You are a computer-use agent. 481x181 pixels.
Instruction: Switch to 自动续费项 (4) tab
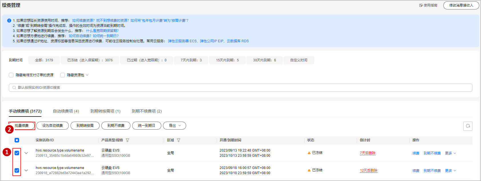(x=66, y=111)
